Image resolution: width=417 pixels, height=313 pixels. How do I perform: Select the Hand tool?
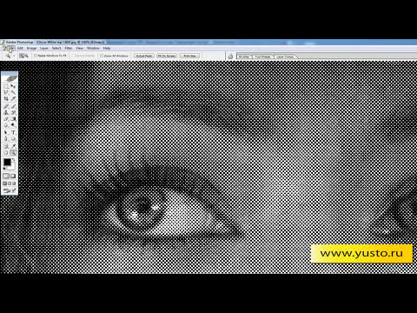click(x=6, y=153)
